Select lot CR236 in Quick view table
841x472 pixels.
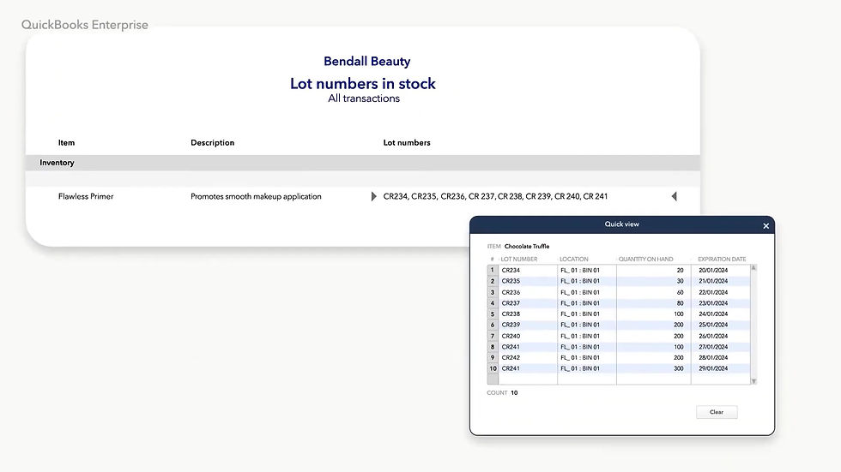511,292
